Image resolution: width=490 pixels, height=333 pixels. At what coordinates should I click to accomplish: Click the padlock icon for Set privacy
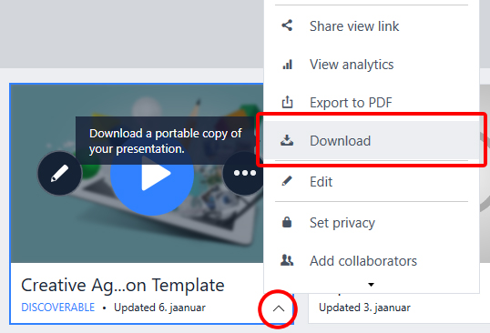pos(287,222)
